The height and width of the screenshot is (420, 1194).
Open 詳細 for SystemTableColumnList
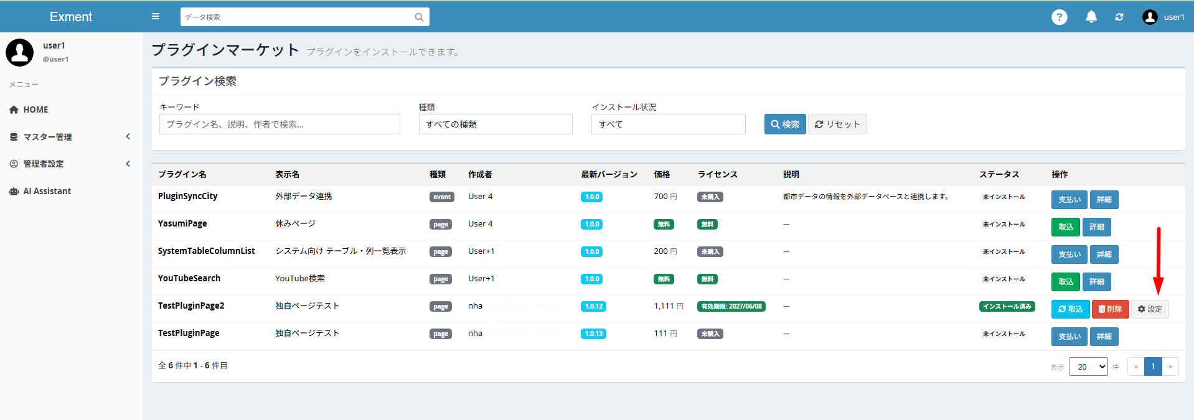click(1104, 254)
